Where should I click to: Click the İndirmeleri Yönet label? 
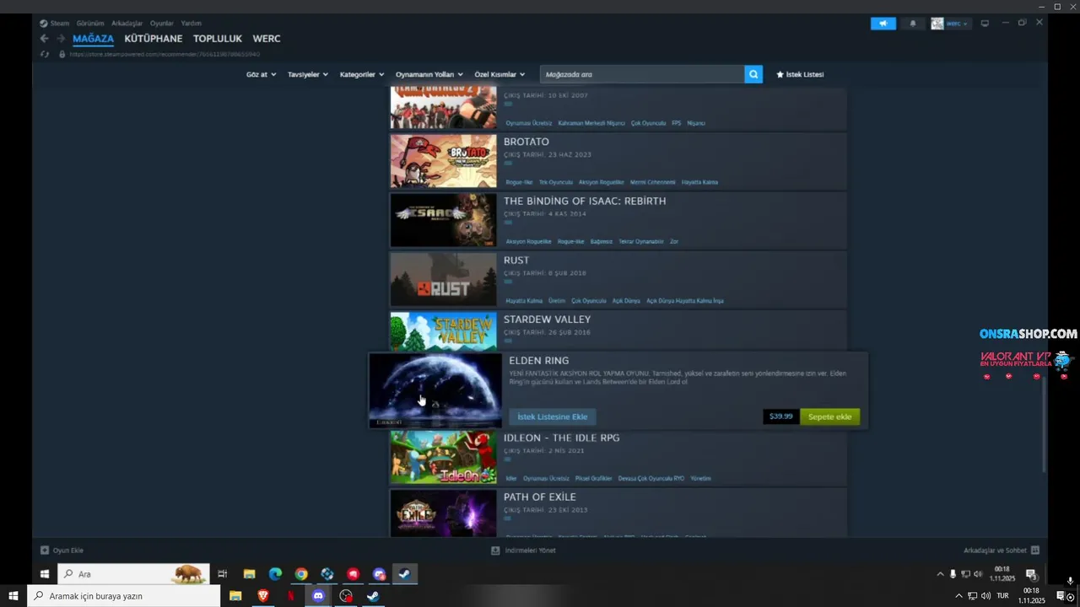(530, 551)
